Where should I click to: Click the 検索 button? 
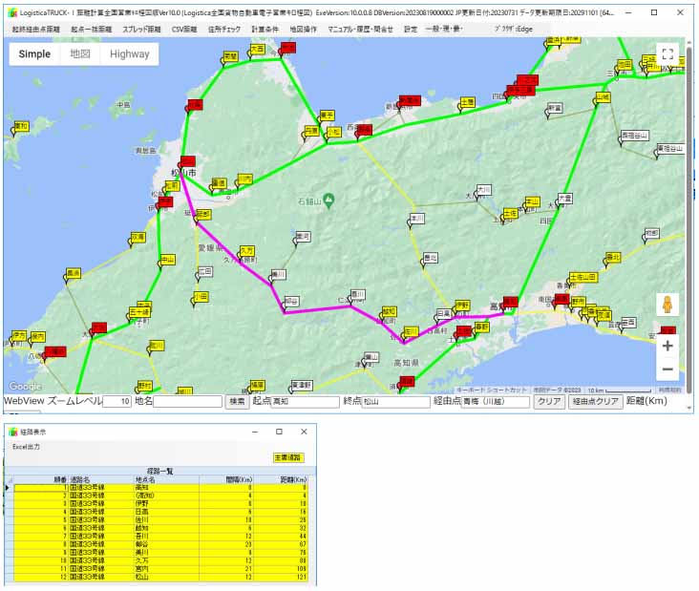point(237,402)
